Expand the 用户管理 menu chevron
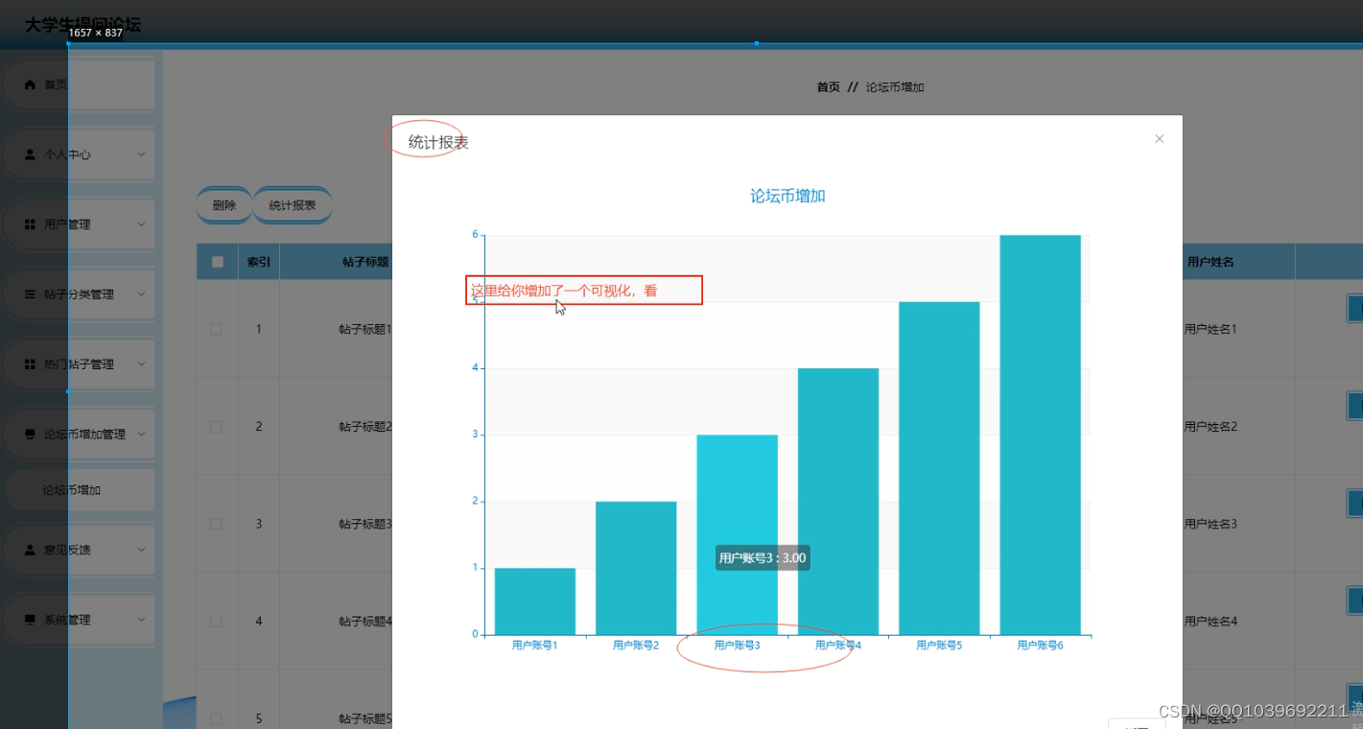The height and width of the screenshot is (729, 1363). click(x=141, y=224)
